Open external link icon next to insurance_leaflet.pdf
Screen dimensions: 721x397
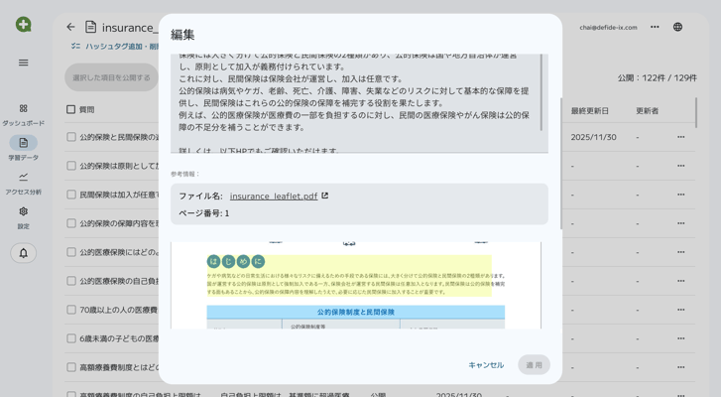[x=325, y=197]
